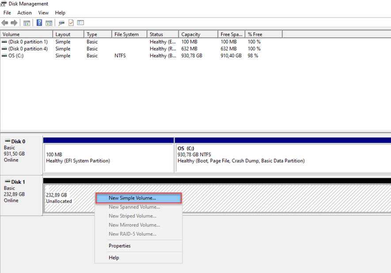The width and height of the screenshot is (391, 273).
Task: Select the 100 MB EFI System Partition block
Action: pos(108,158)
